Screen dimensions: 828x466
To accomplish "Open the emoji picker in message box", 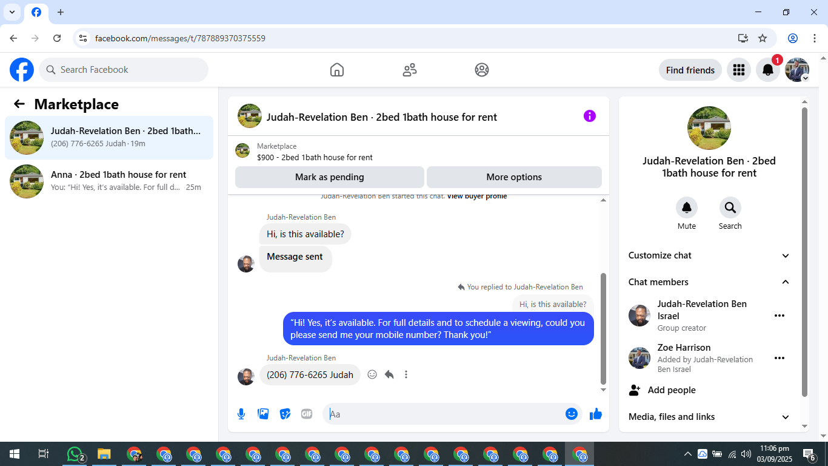I will click(571, 414).
